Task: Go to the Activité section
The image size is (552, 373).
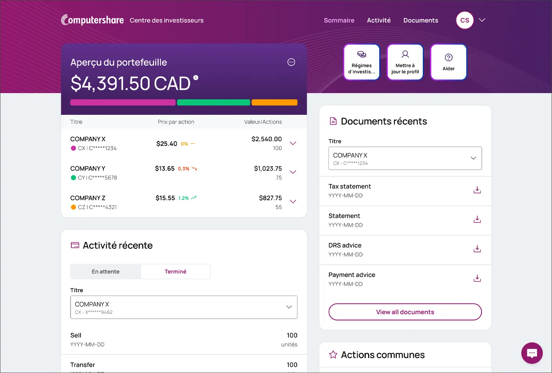Action: point(378,20)
